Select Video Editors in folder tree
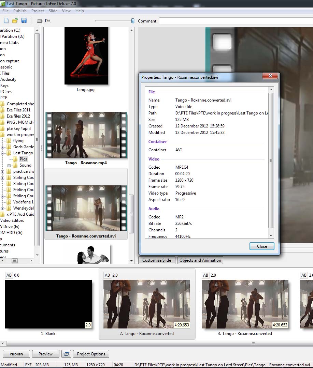The height and width of the screenshot is (368, 313). pos(12,220)
